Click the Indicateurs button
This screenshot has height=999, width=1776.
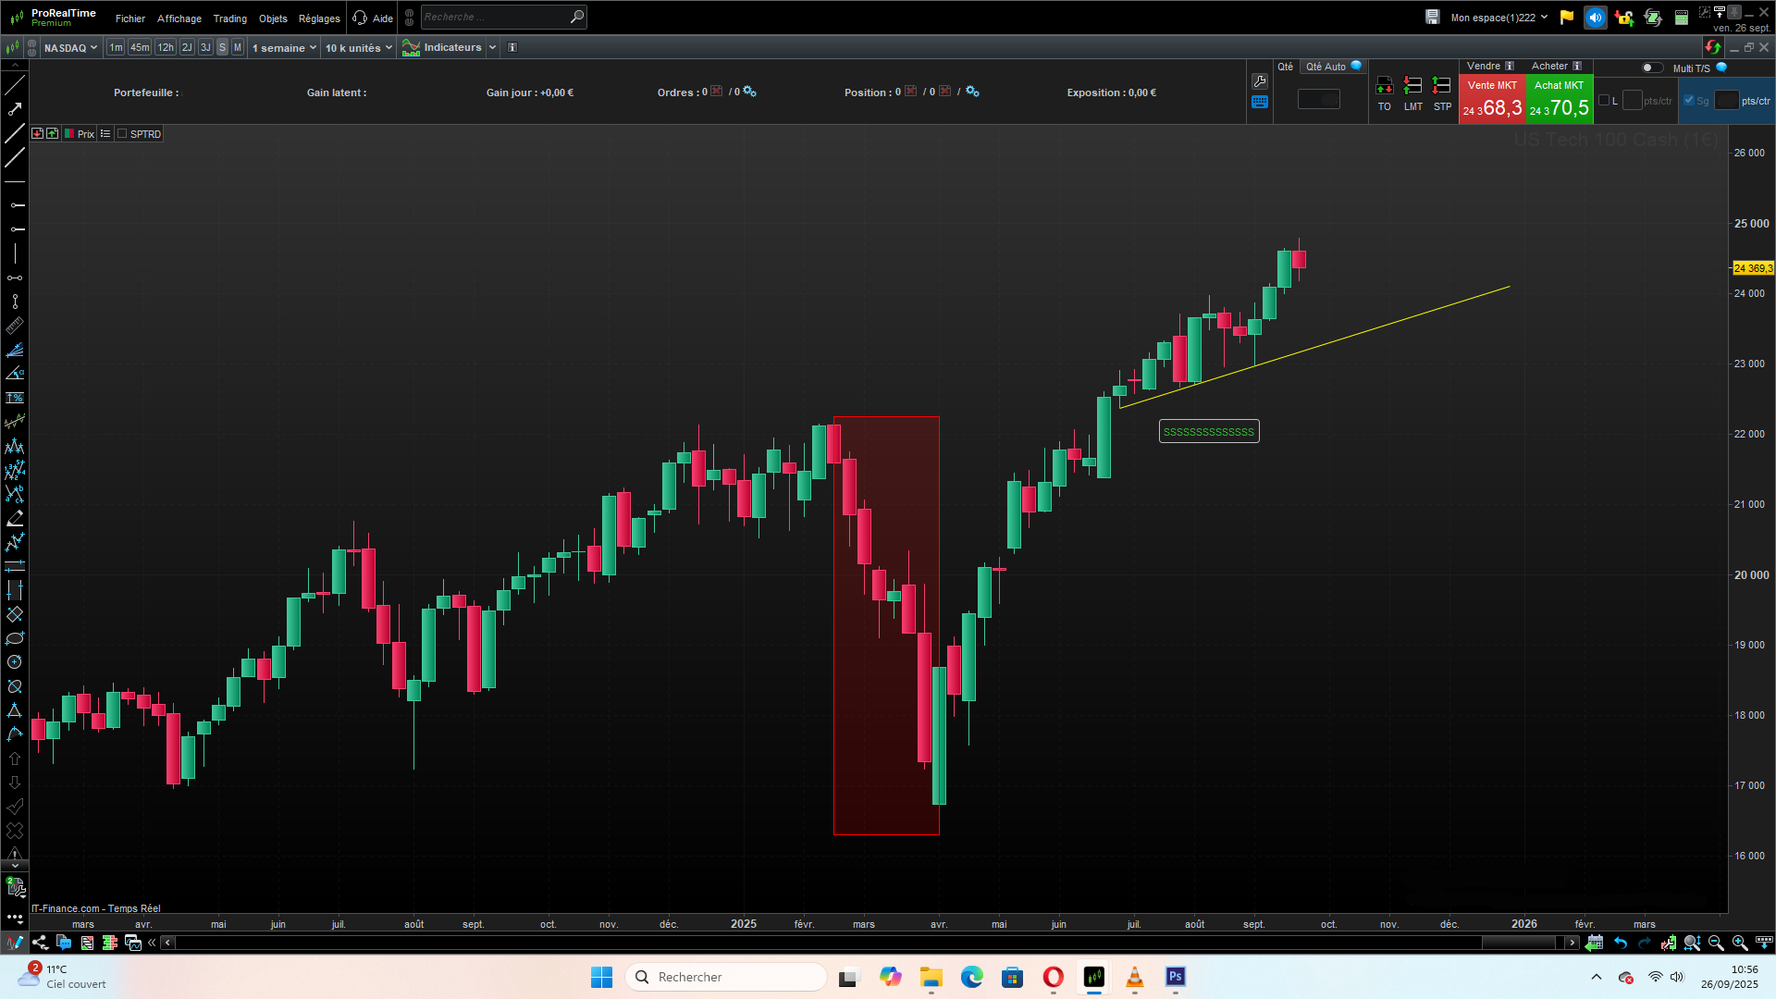(x=451, y=48)
